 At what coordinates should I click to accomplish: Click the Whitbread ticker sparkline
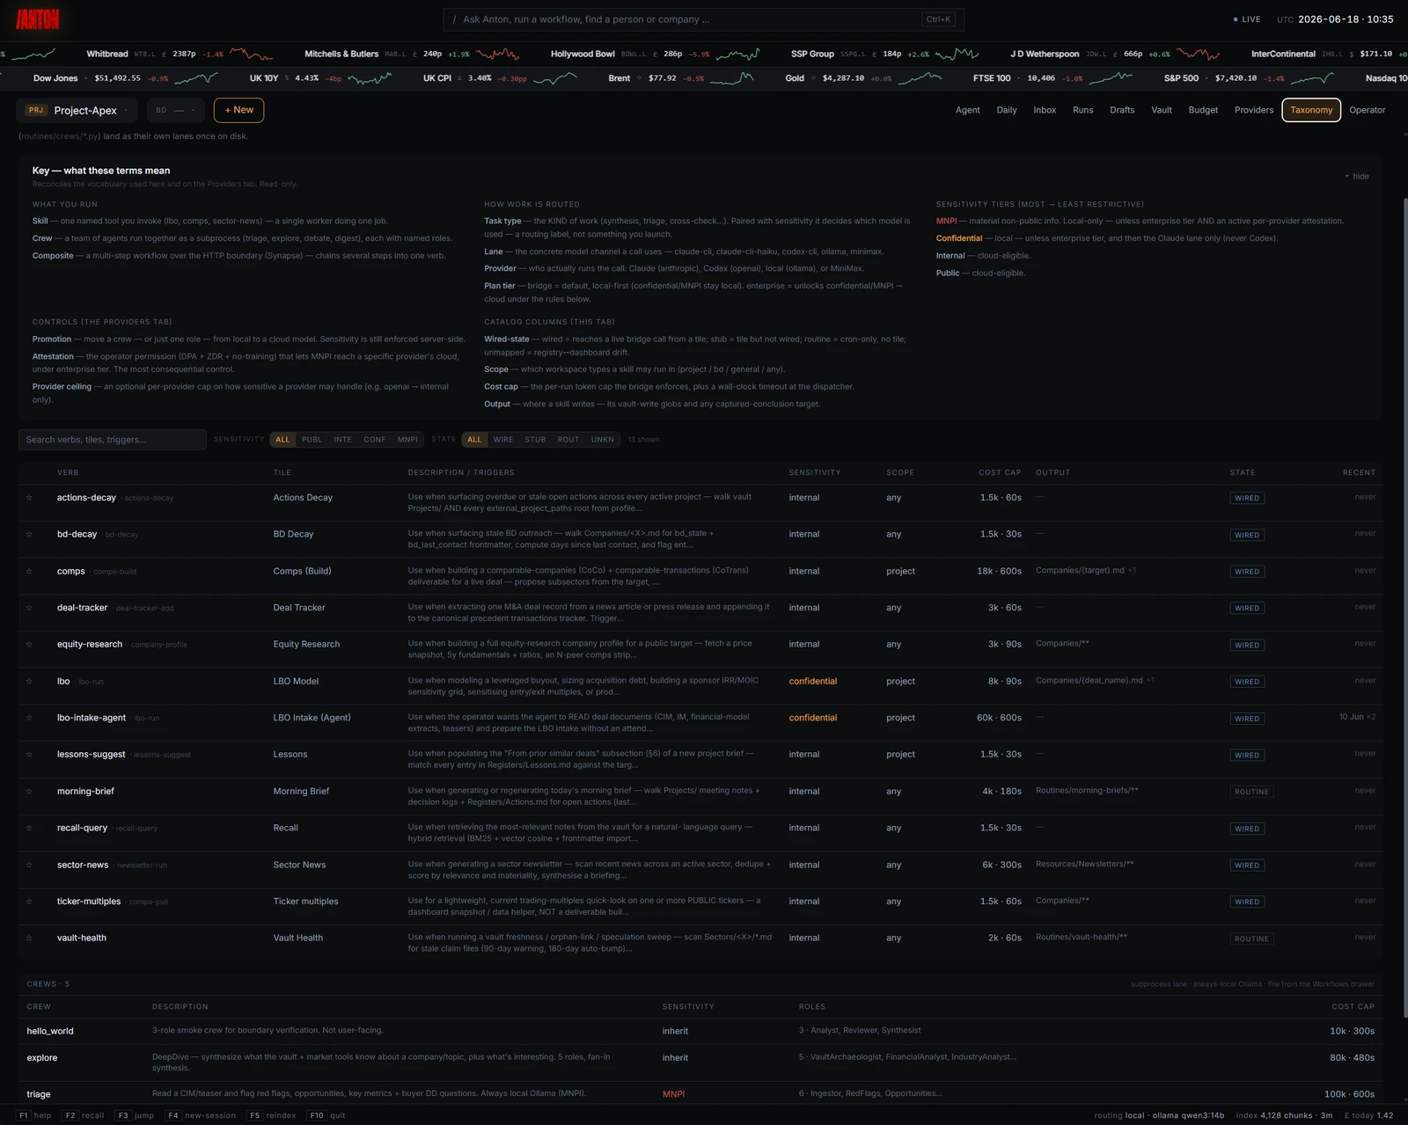tap(251, 55)
